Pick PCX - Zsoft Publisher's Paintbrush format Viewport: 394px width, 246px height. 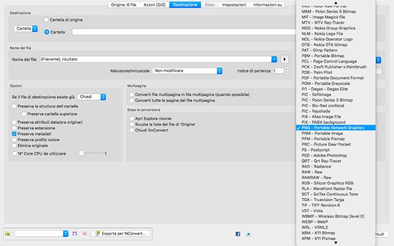[x=336, y=67]
